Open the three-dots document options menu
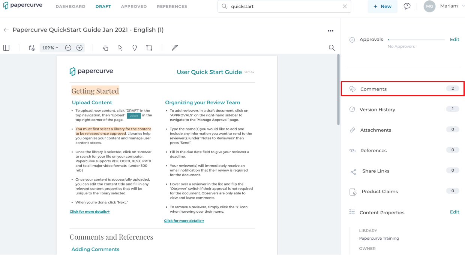The height and width of the screenshot is (255, 465). 330,31
